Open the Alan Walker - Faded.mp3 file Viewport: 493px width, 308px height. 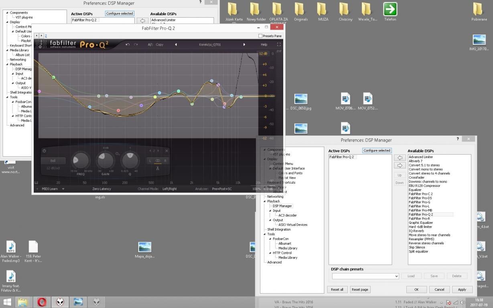coord(10,251)
